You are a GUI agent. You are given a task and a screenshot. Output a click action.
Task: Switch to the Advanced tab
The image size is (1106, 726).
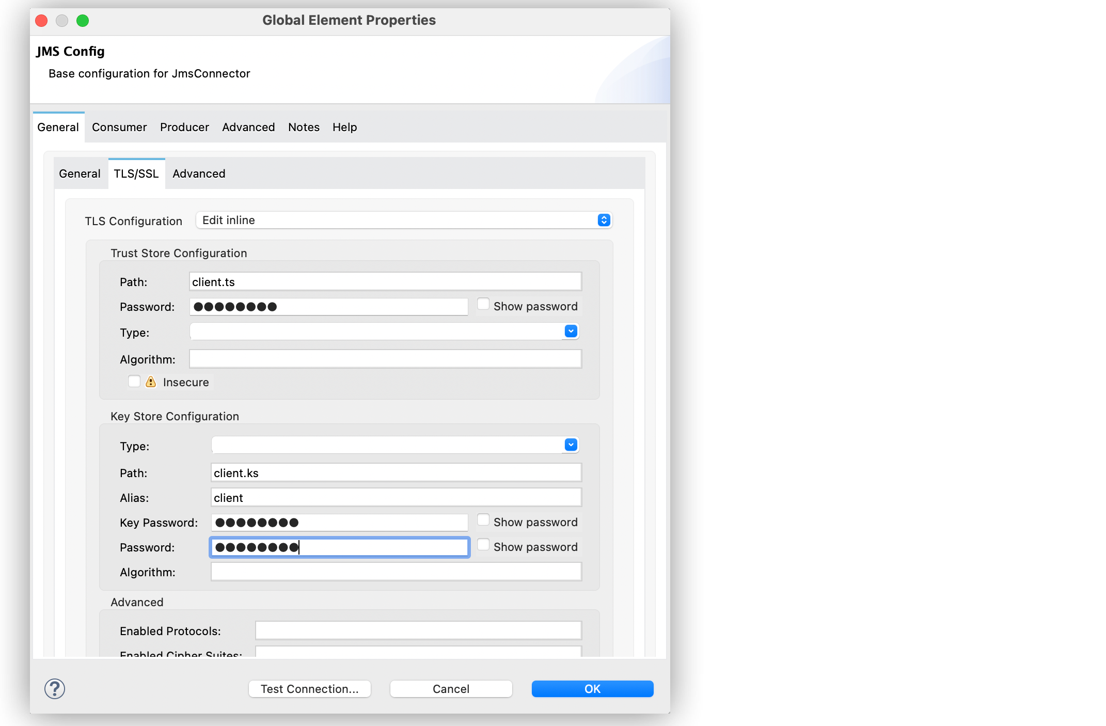point(198,172)
